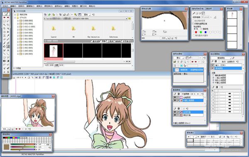Expand the C-106-0001 tree node
The height and width of the screenshot is (157, 249).
pyautogui.click(x=18, y=54)
